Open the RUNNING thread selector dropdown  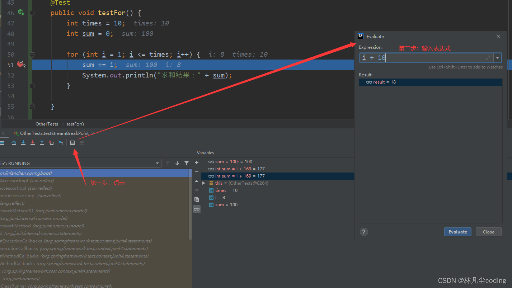coord(158,163)
